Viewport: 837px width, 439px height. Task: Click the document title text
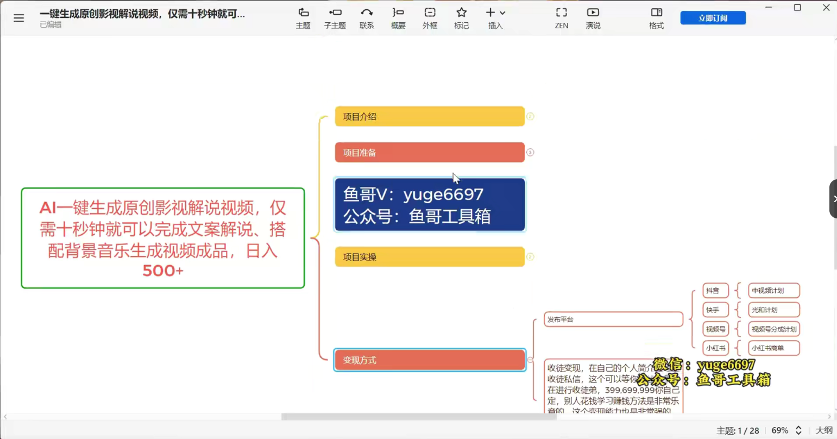pyautogui.click(x=142, y=14)
